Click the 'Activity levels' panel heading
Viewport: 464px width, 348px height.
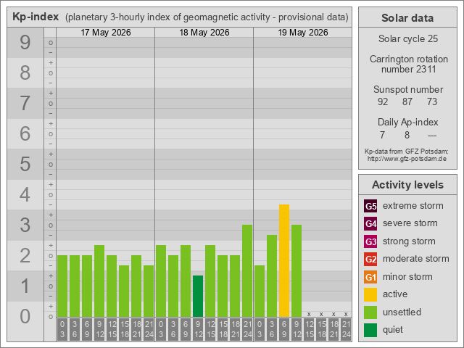pyautogui.click(x=407, y=185)
